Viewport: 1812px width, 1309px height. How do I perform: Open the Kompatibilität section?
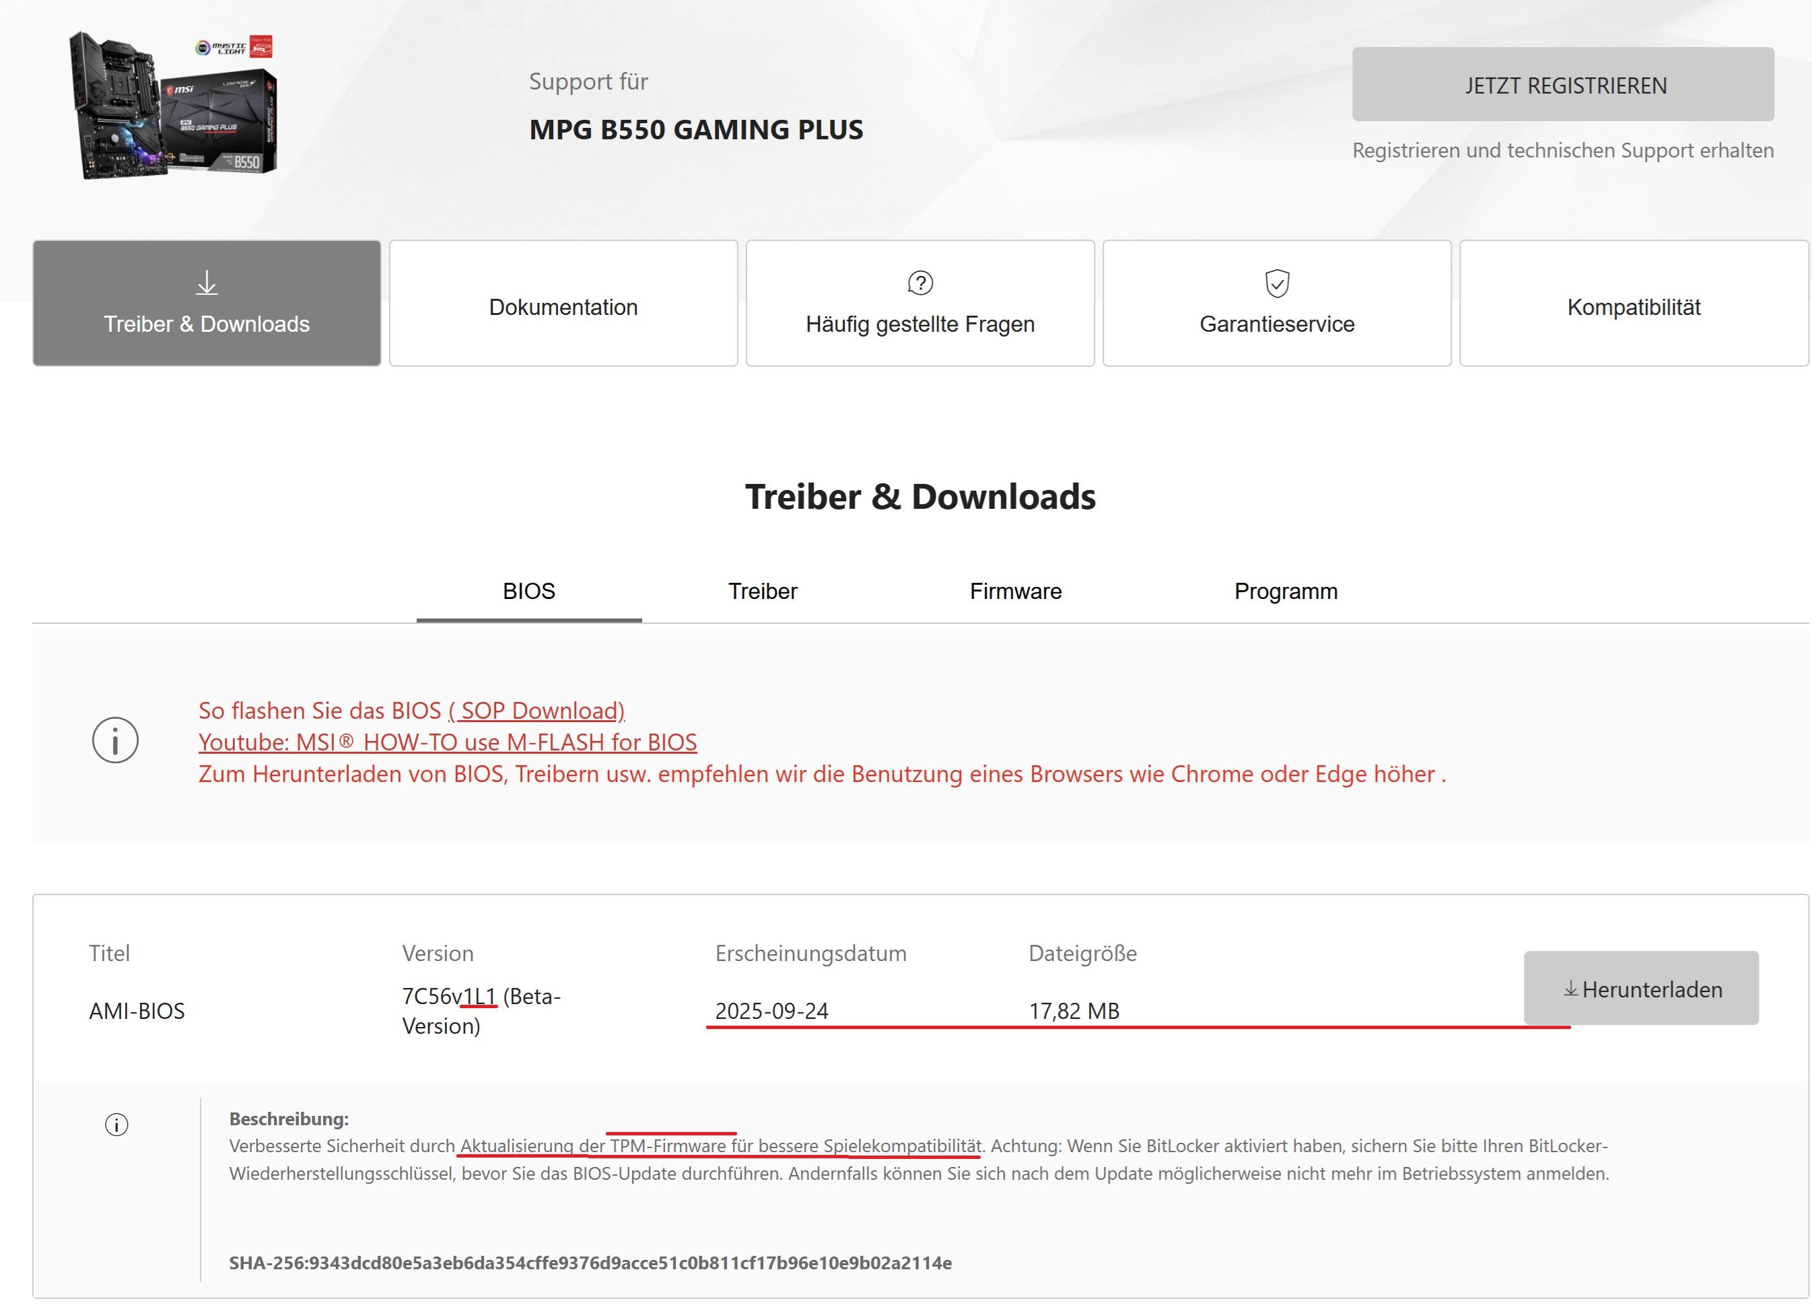1633,307
